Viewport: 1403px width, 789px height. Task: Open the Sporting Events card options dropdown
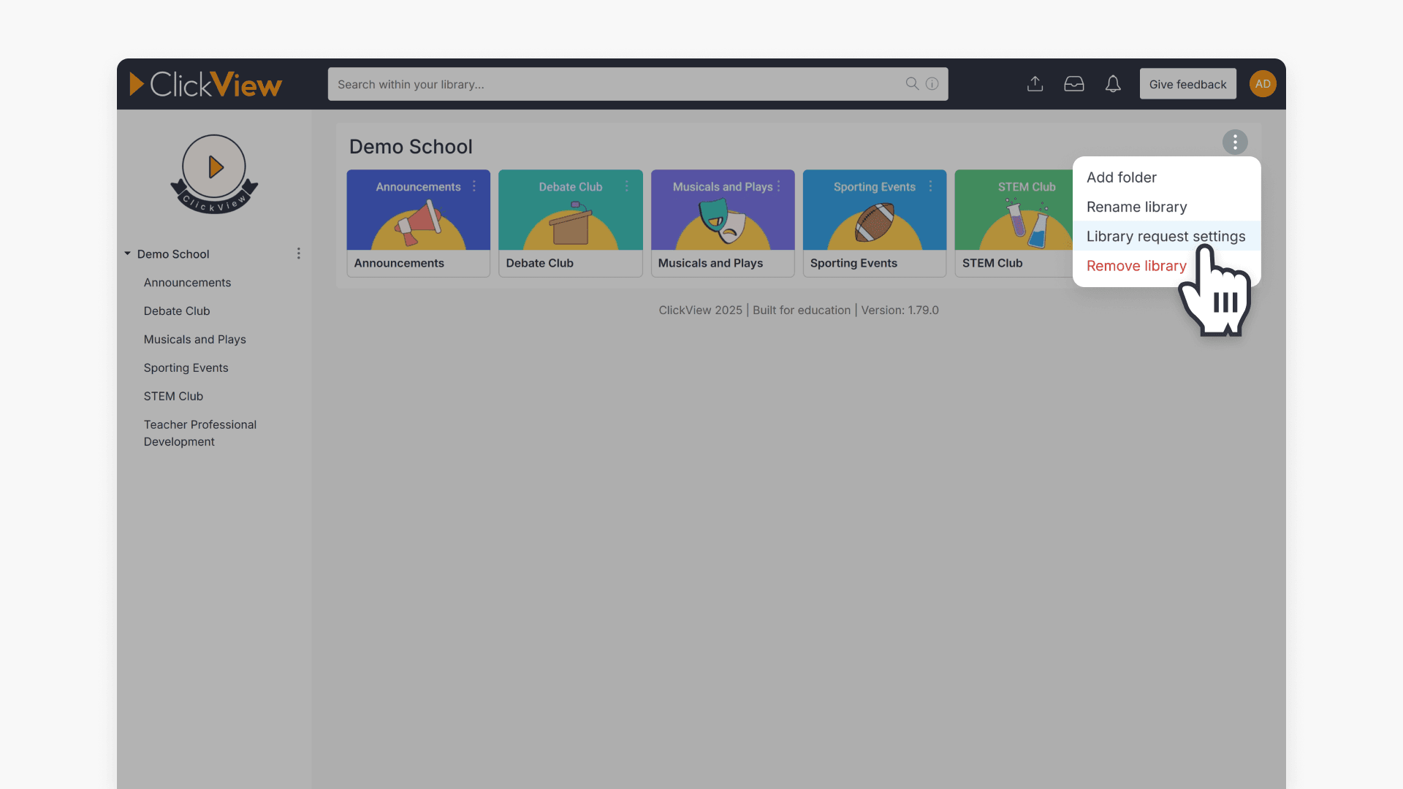[929, 186]
